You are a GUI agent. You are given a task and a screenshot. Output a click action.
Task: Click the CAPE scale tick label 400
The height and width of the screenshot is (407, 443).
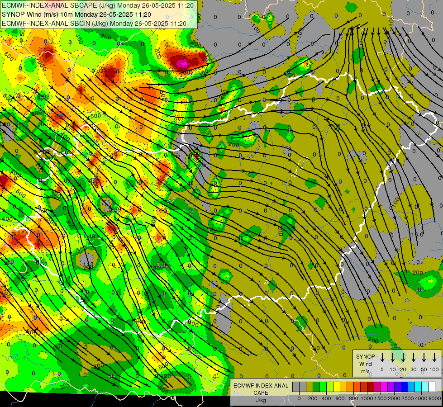tap(326, 398)
